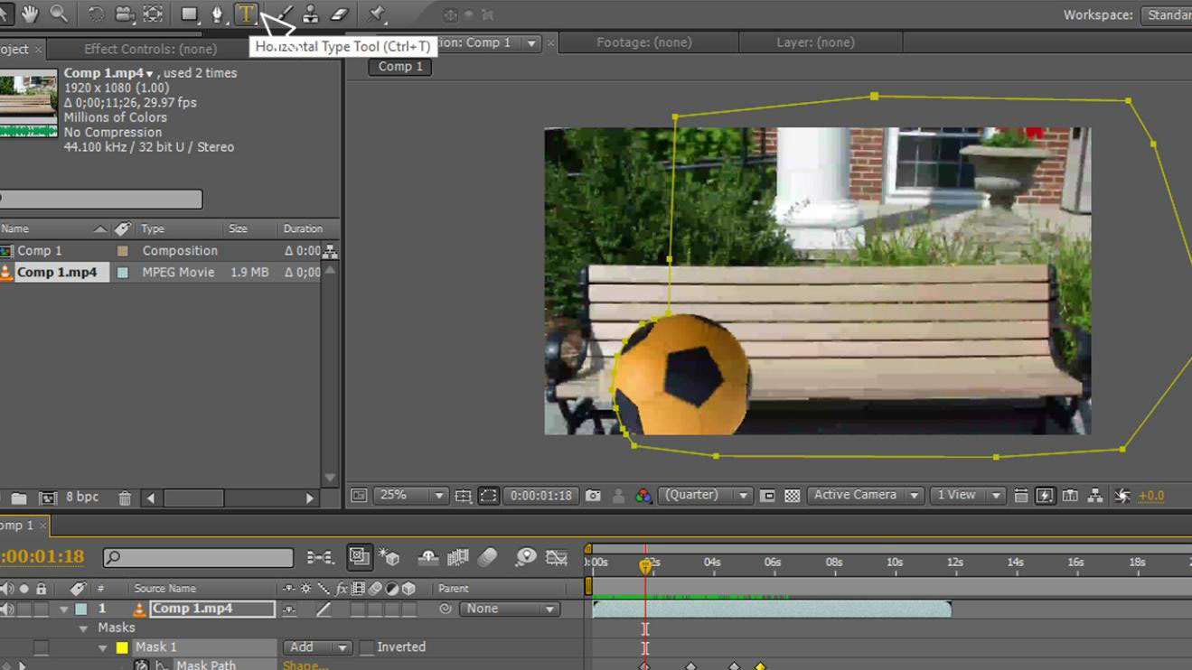
Task: Switch to the Effect Controls tab
Action: pyautogui.click(x=150, y=49)
